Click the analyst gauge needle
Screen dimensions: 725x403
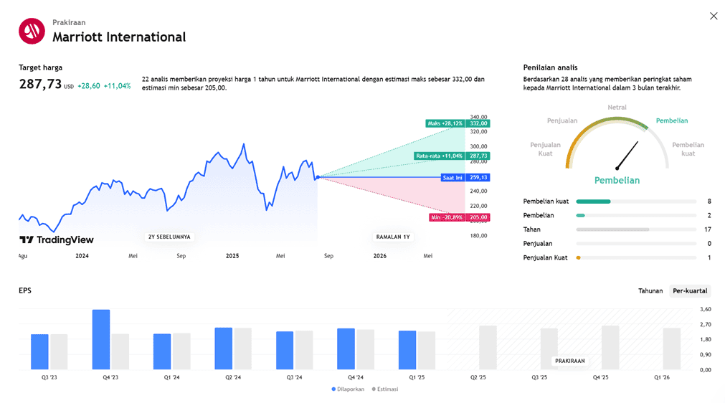coord(627,156)
